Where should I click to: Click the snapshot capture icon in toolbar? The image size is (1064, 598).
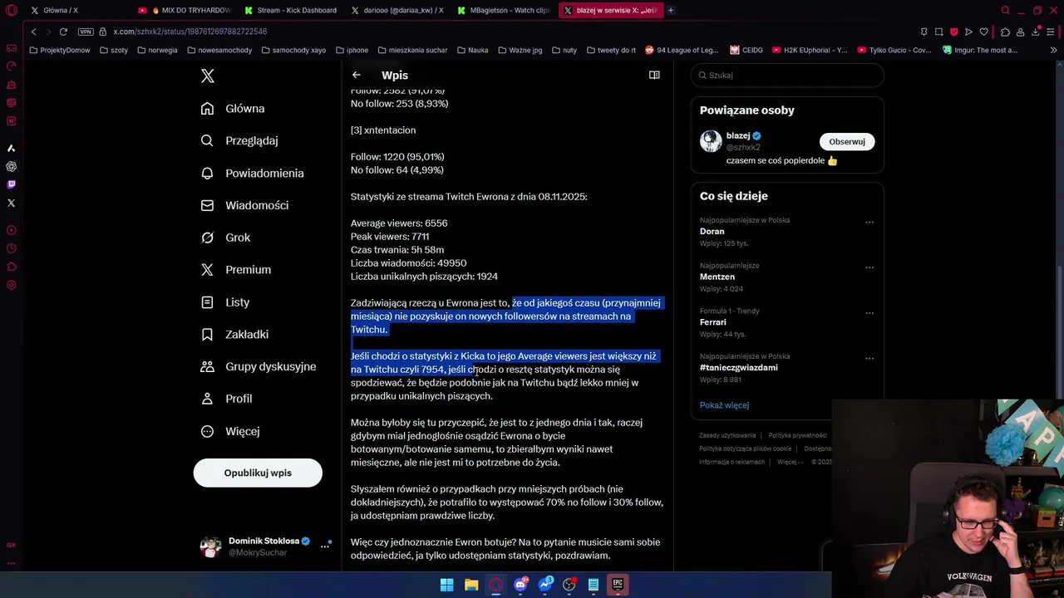(938, 32)
